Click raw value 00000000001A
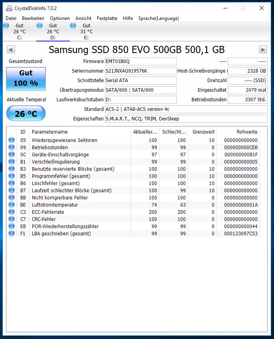 (241, 205)
